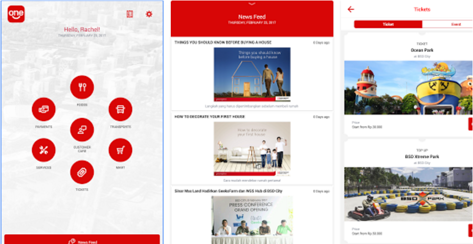
Task: Click the 'Tickets' page title
Action: click(x=422, y=9)
